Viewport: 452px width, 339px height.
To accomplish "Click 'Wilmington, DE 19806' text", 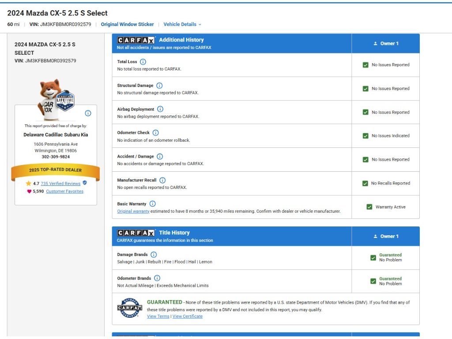I will pyautogui.click(x=56, y=151).
